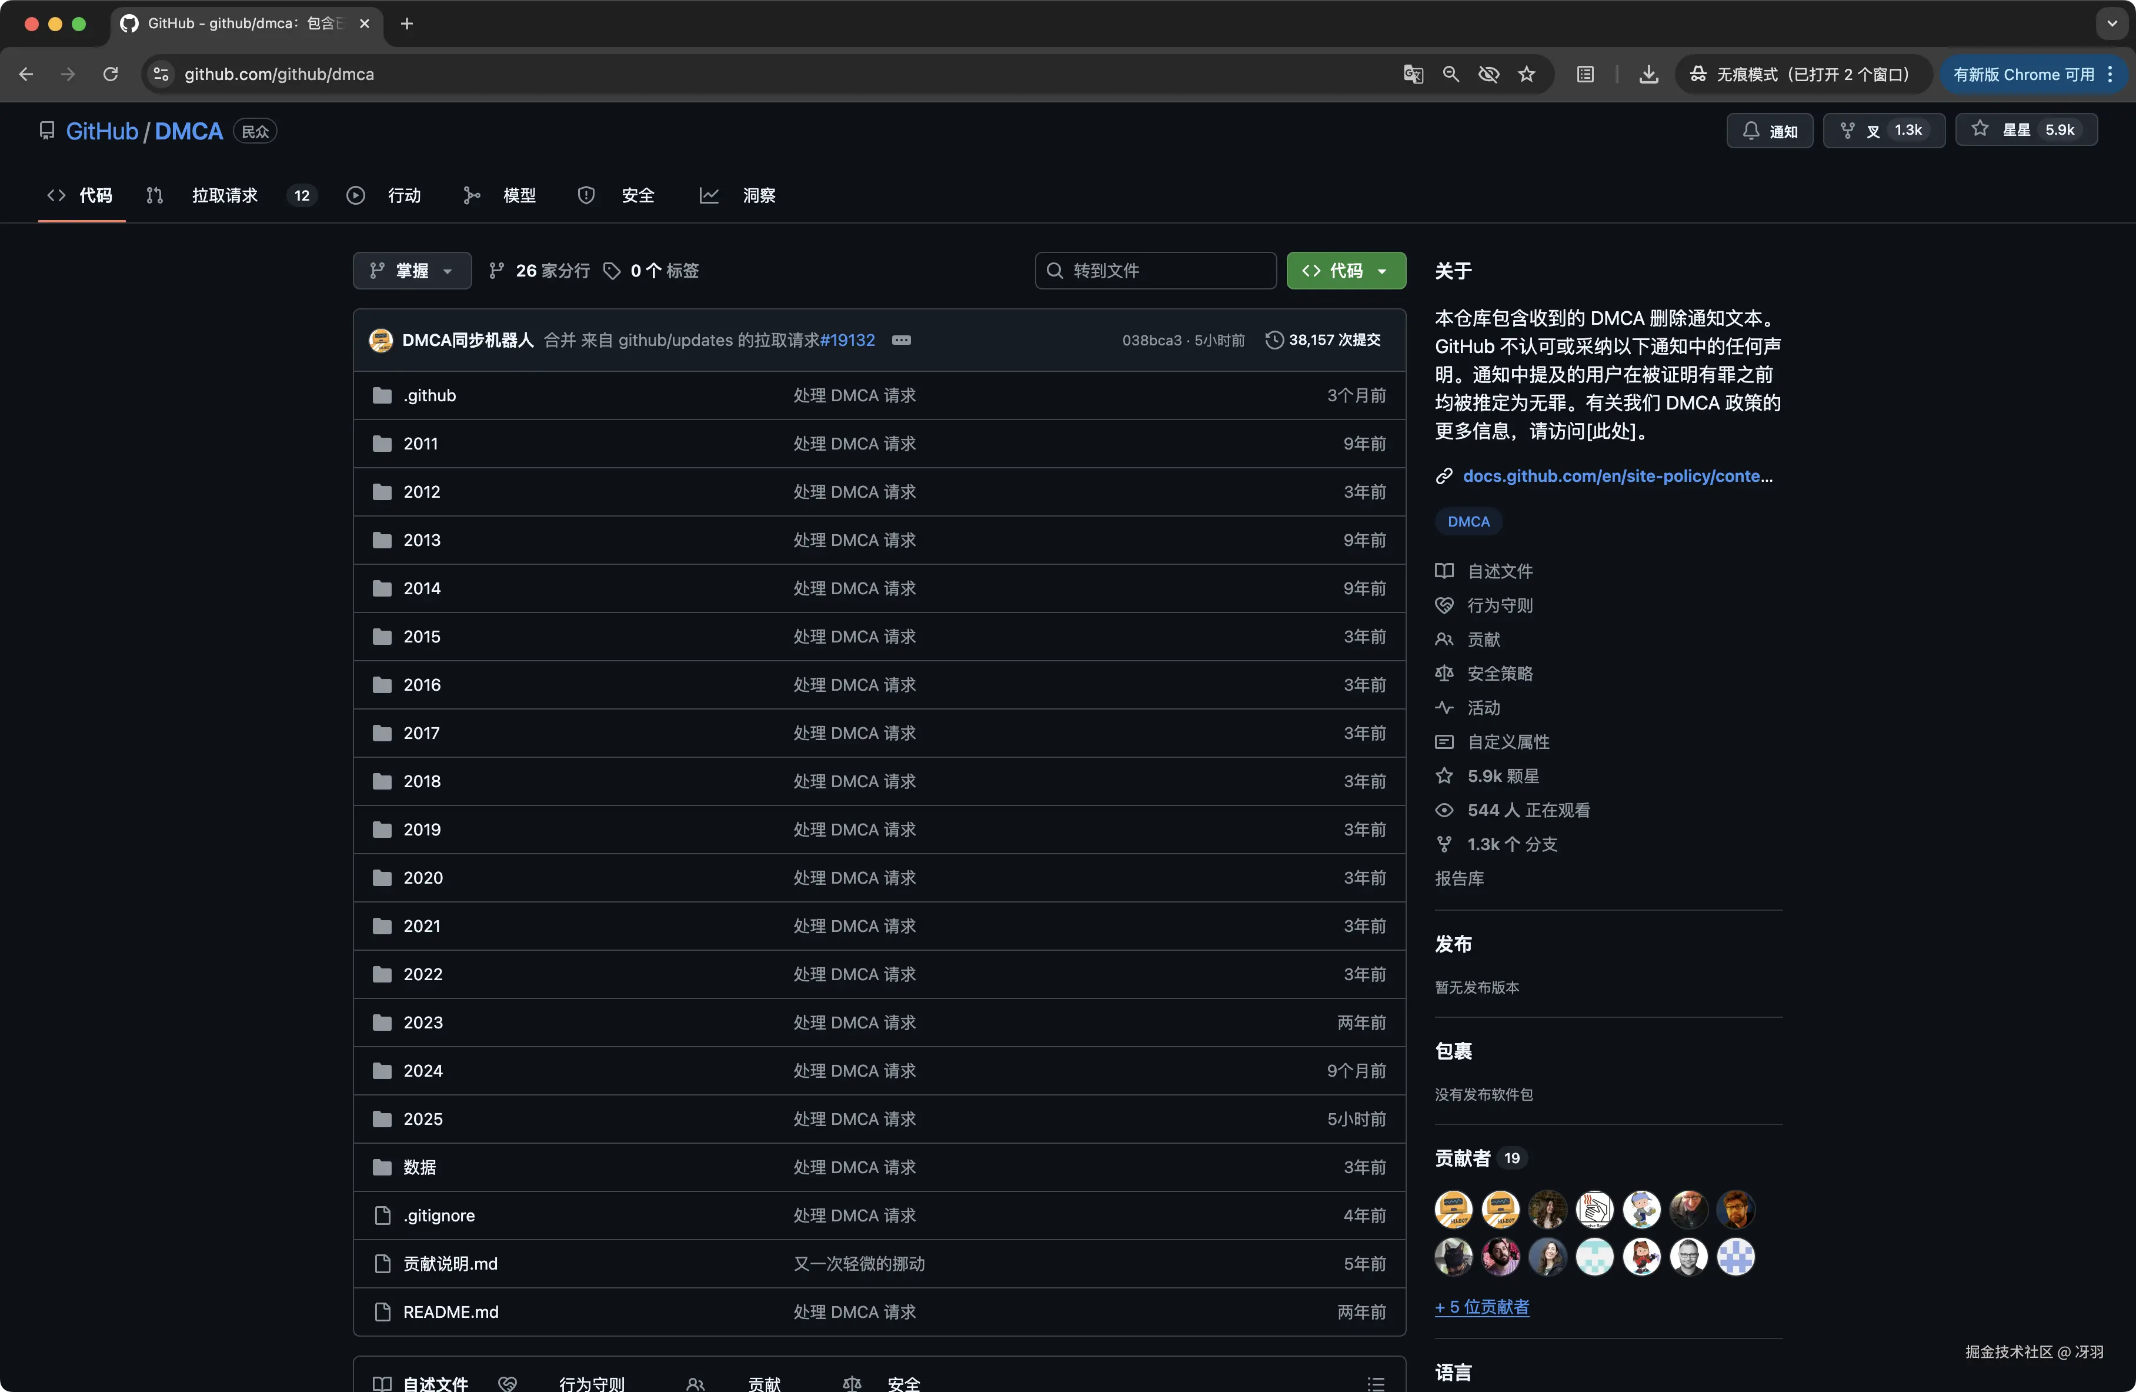The height and width of the screenshot is (1392, 2136).
Task: Expand the master branch selector dropdown
Action: click(x=412, y=270)
